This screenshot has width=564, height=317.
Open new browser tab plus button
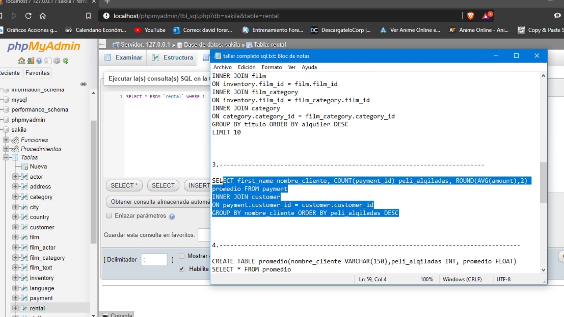point(107,2)
